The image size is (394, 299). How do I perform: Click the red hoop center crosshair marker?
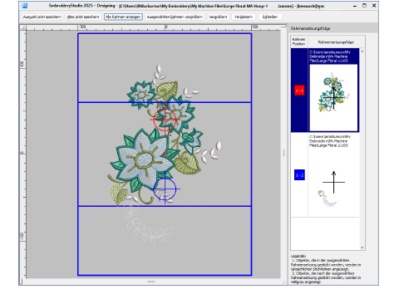point(165,120)
